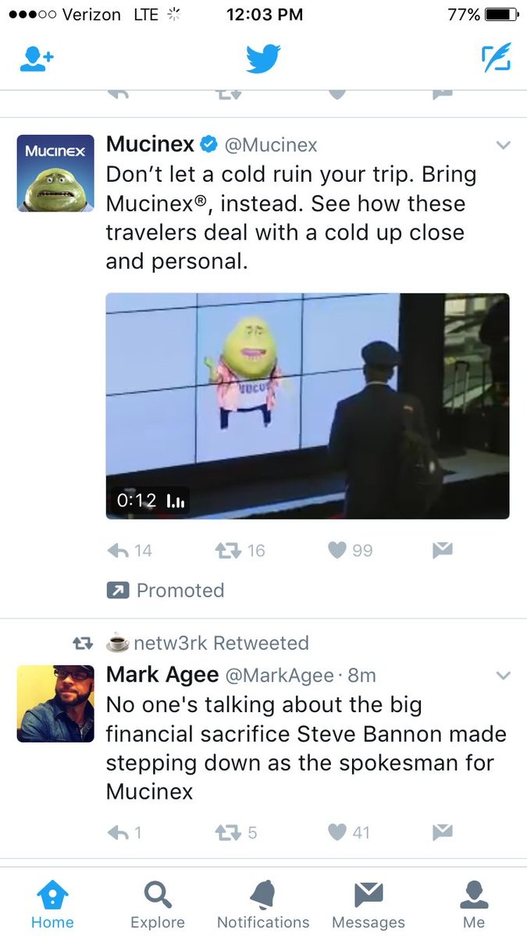The width and height of the screenshot is (527, 936).
Task: Tap the Twitter bird logo
Action: (263, 59)
